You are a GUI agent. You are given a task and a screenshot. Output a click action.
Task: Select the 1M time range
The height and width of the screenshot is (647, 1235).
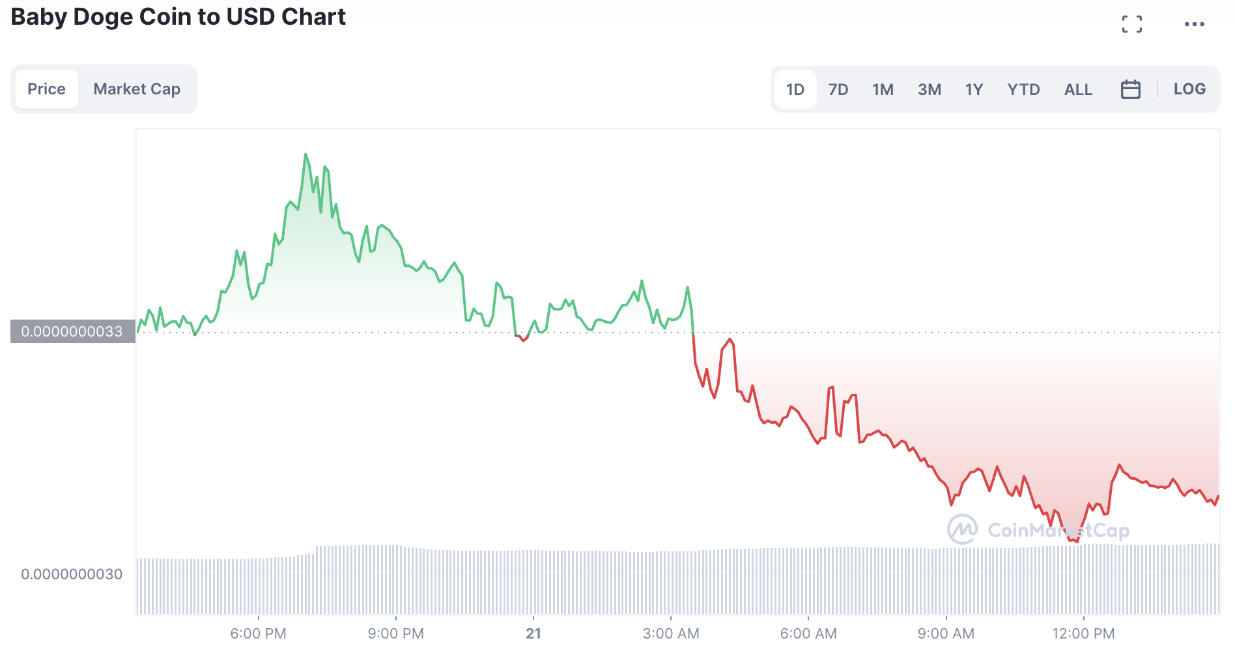(x=883, y=89)
